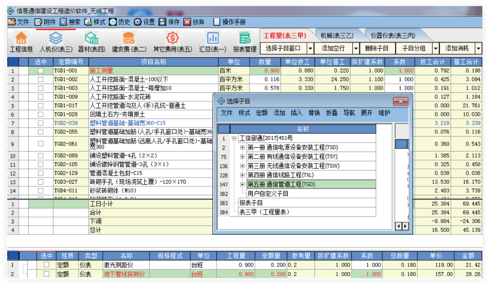Click the 器材(表四) cube icon
This screenshot has height=286, width=489.
pyautogui.click(x=91, y=38)
